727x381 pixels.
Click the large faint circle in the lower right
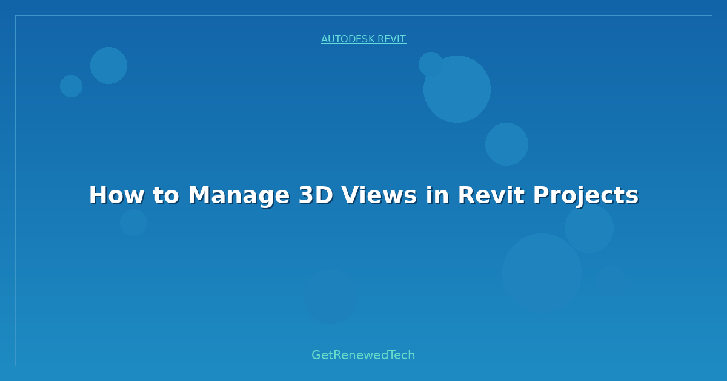542,273
